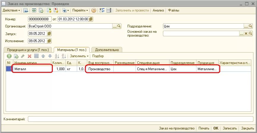Click the quantity cell 1,000
Screen dimensions: 257x133
point(59,69)
